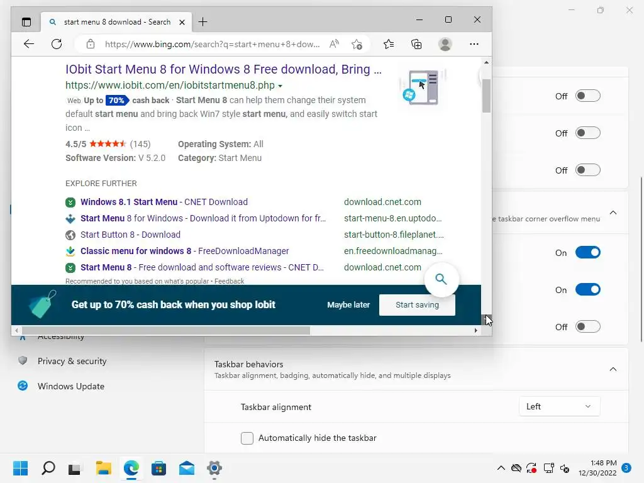The width and height of the screenshot is (644, 483).
Task: Open IObit Start Menu 8 result thumbnail
Action: pyautogui.click(x=422, y=87)
